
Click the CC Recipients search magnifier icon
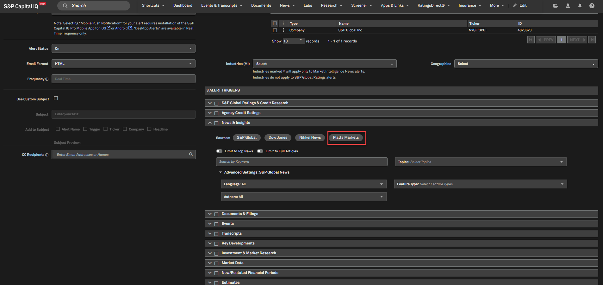191,154
